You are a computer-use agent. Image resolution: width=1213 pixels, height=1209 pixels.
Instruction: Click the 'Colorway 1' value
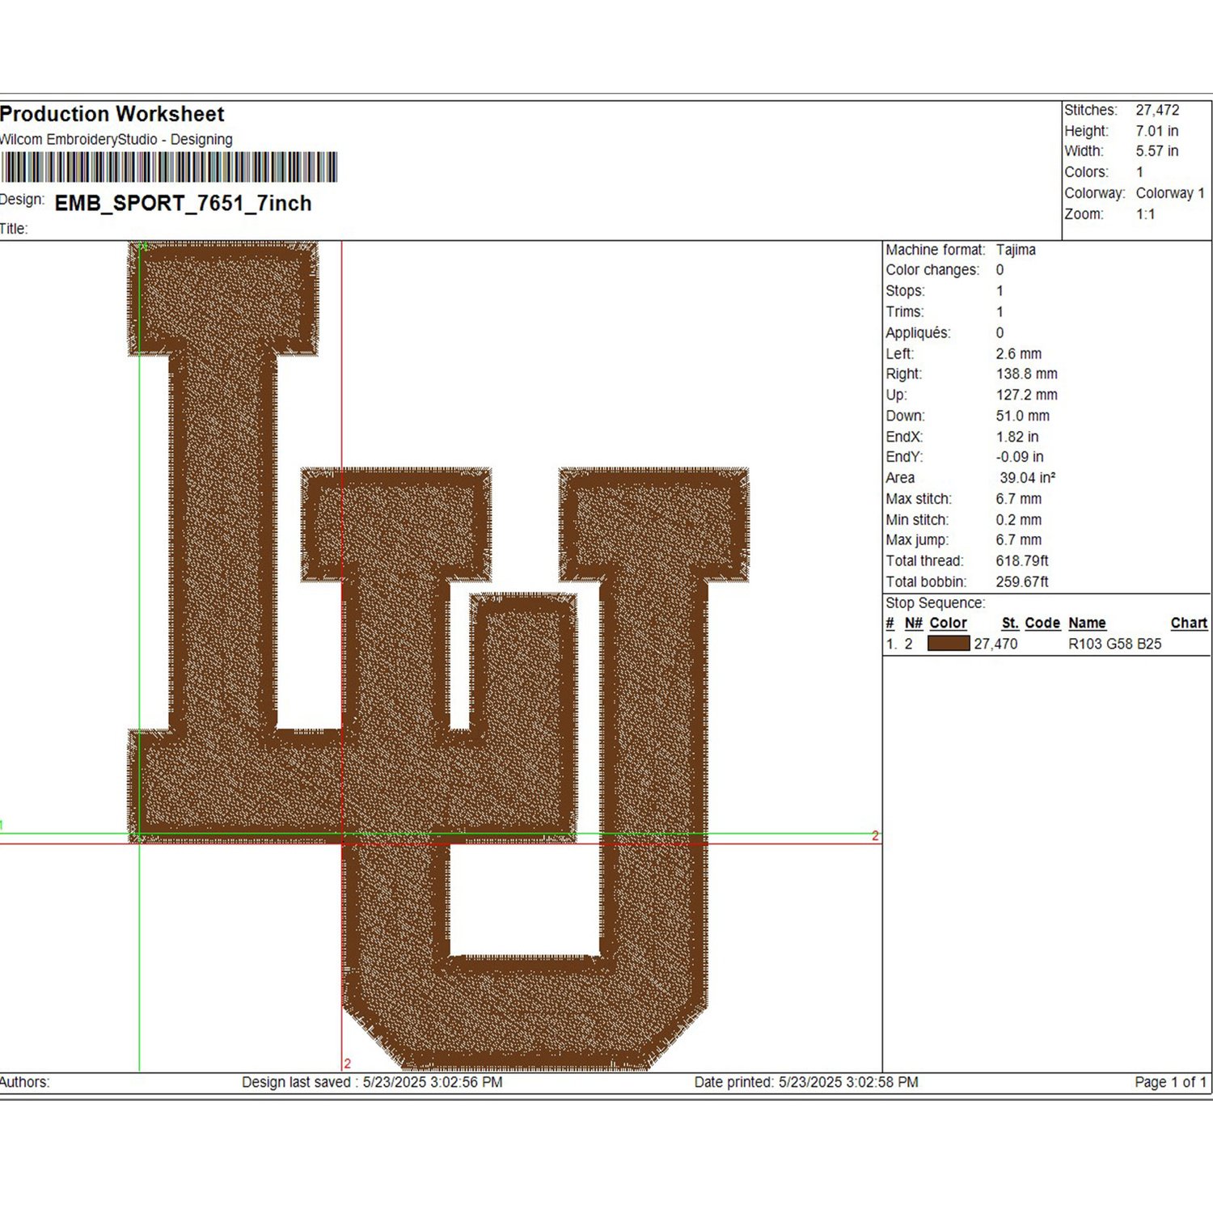click(x=1170, y=193)
